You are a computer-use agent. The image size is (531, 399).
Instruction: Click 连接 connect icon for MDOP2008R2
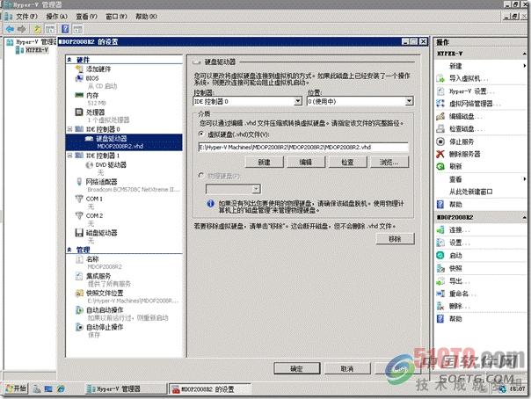coord(440,230)
